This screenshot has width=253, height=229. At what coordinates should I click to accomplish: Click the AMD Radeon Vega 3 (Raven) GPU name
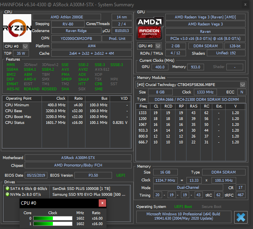pos(205,17)
